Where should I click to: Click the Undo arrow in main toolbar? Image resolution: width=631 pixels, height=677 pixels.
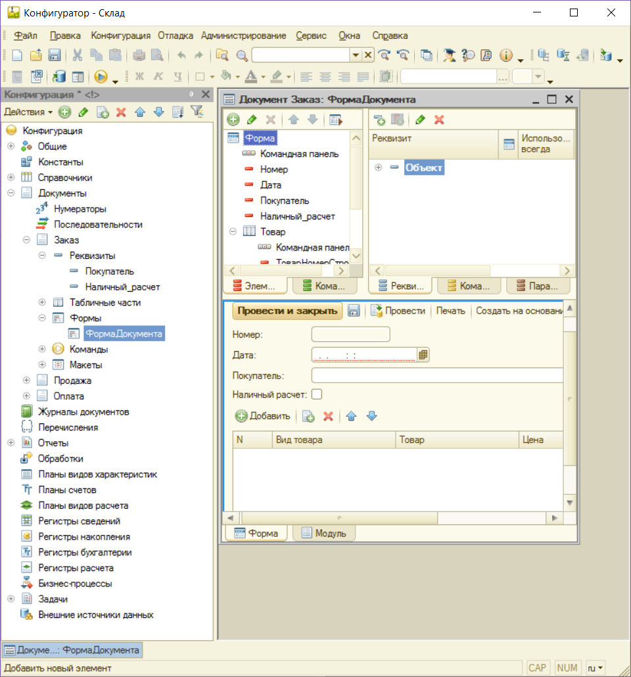181,55
